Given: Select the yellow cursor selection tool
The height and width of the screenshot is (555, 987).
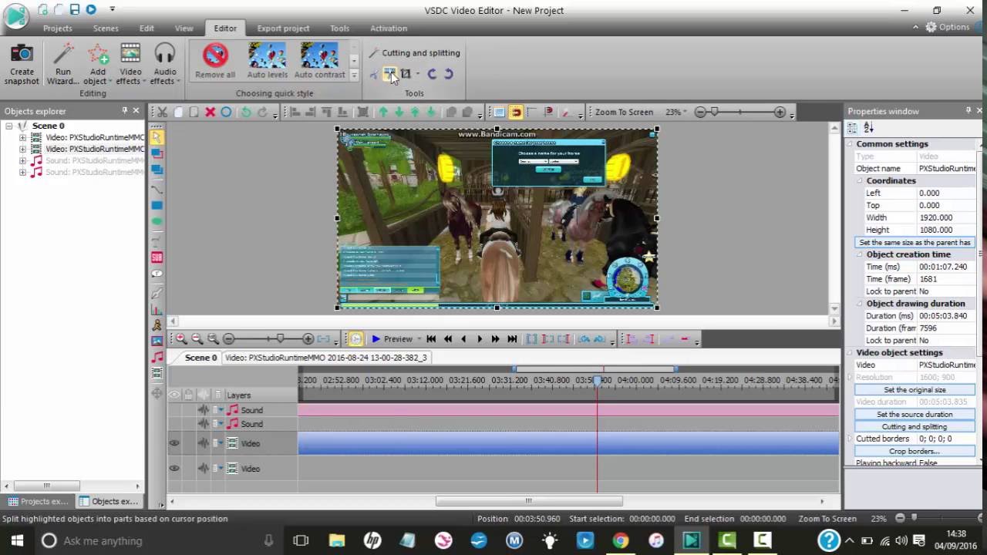Looking at the screenshot, I should pos(157,137).
